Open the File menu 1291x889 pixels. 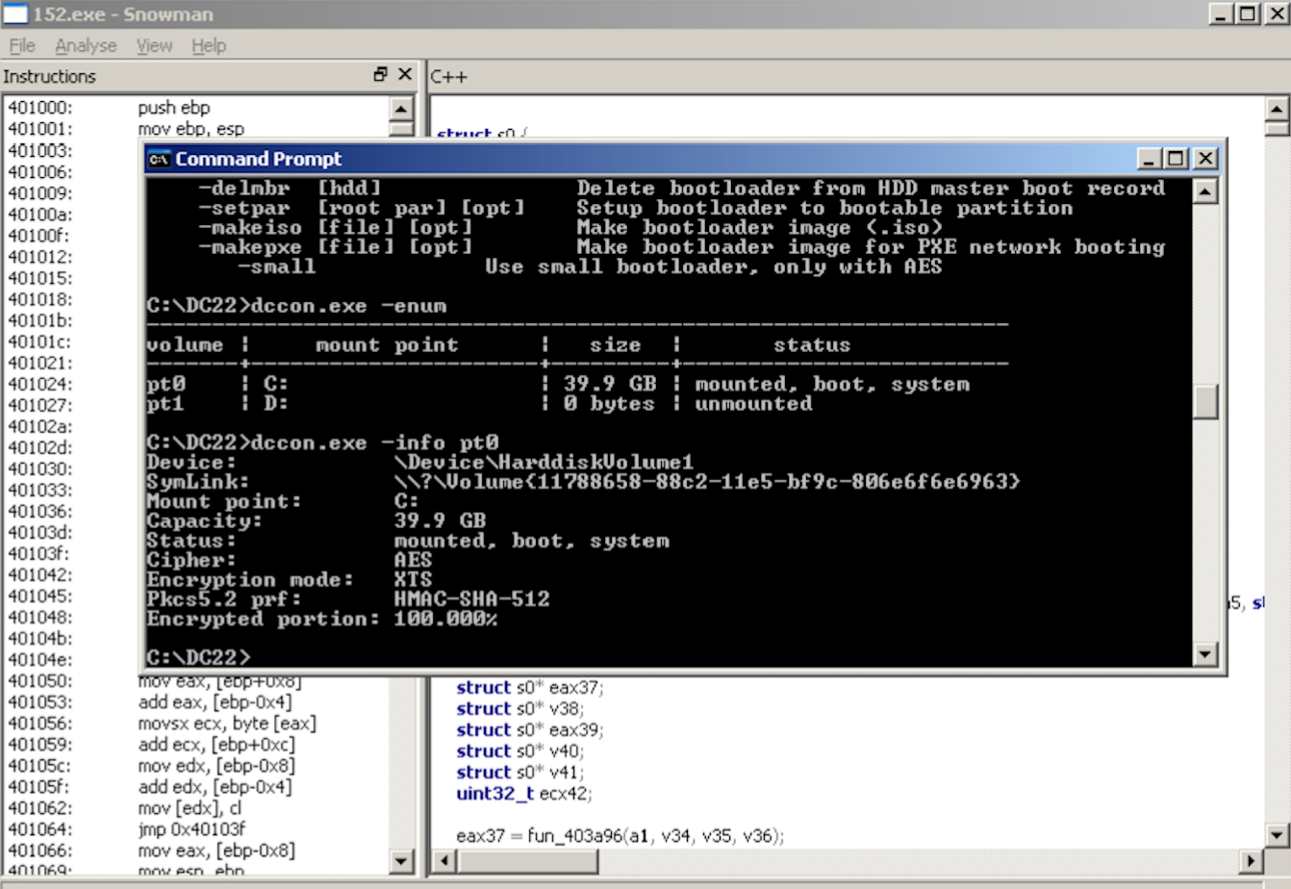click(x=22, y=45)
